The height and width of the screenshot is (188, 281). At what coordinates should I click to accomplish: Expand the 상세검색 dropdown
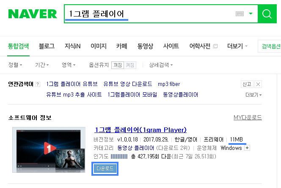point(161,65)
